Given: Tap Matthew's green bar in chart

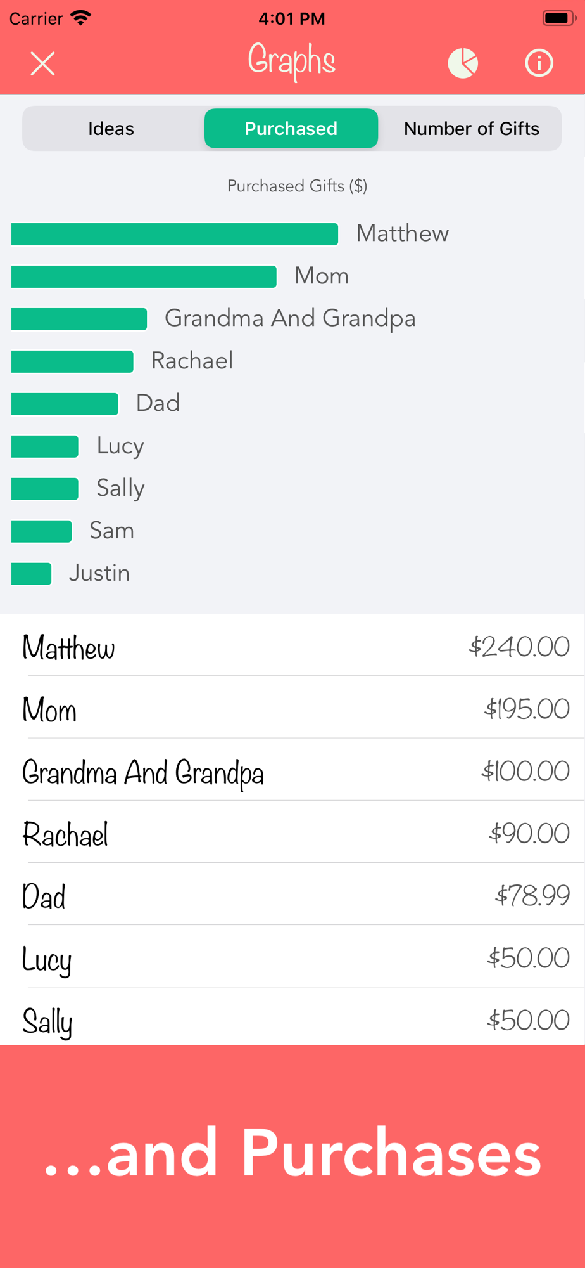Looking at the screenshot, I should [174, 234].
